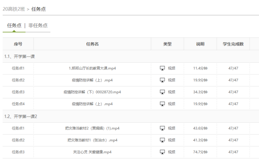Click video icon for 把灾难当教材1（张治水）
The width and height of the screenshot is (259, 162).
click(162, 140)
